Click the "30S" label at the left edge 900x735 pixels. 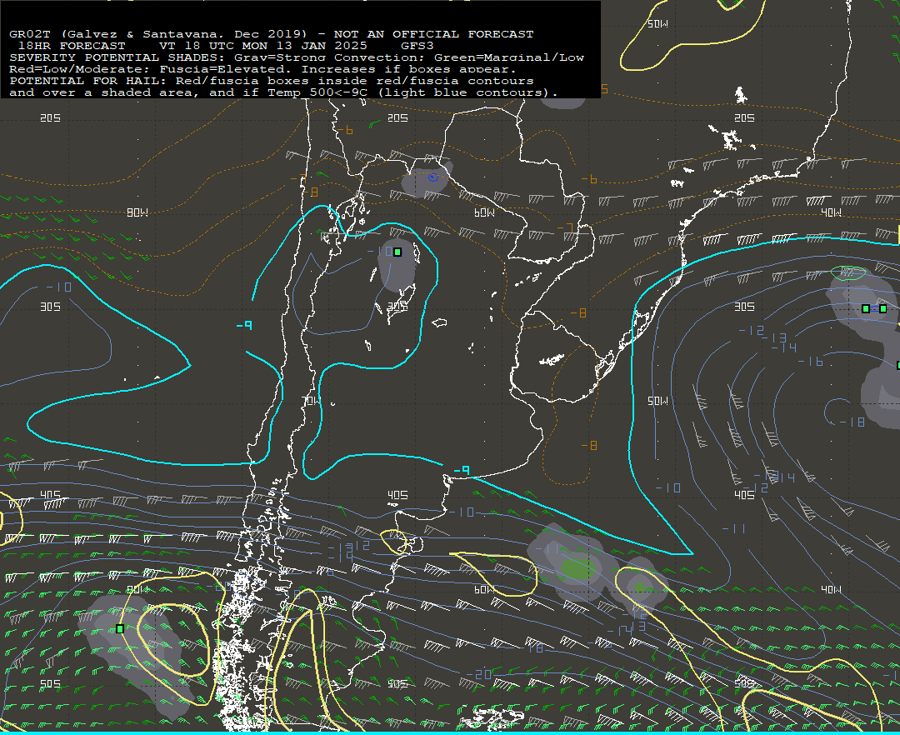coord(50,307)
